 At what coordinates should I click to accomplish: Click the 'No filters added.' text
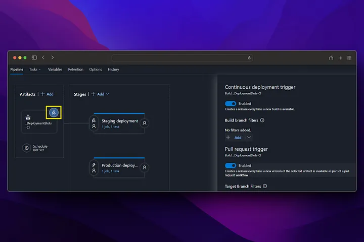[238, 130]
